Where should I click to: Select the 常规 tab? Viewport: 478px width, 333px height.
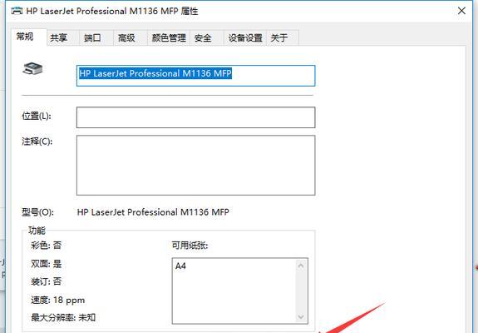pyautogui.click(x=25, y=37)
